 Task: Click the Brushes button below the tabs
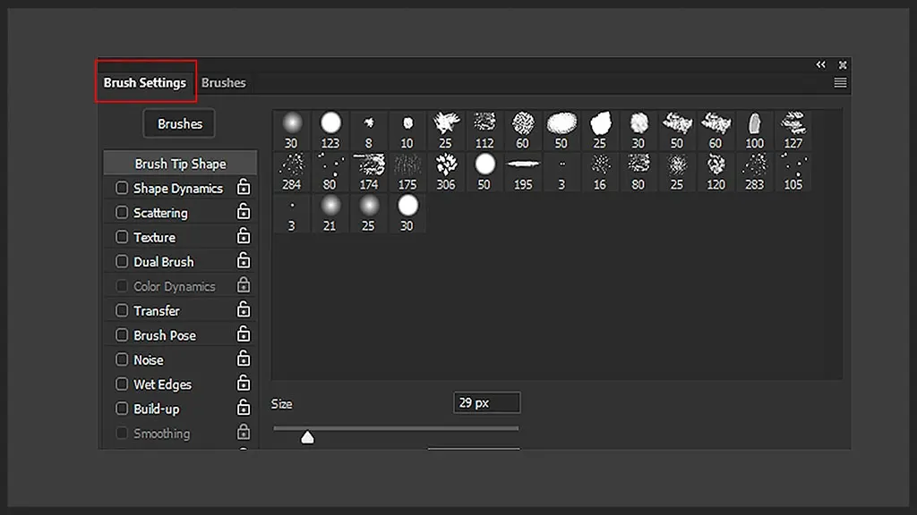click(179, 123)
